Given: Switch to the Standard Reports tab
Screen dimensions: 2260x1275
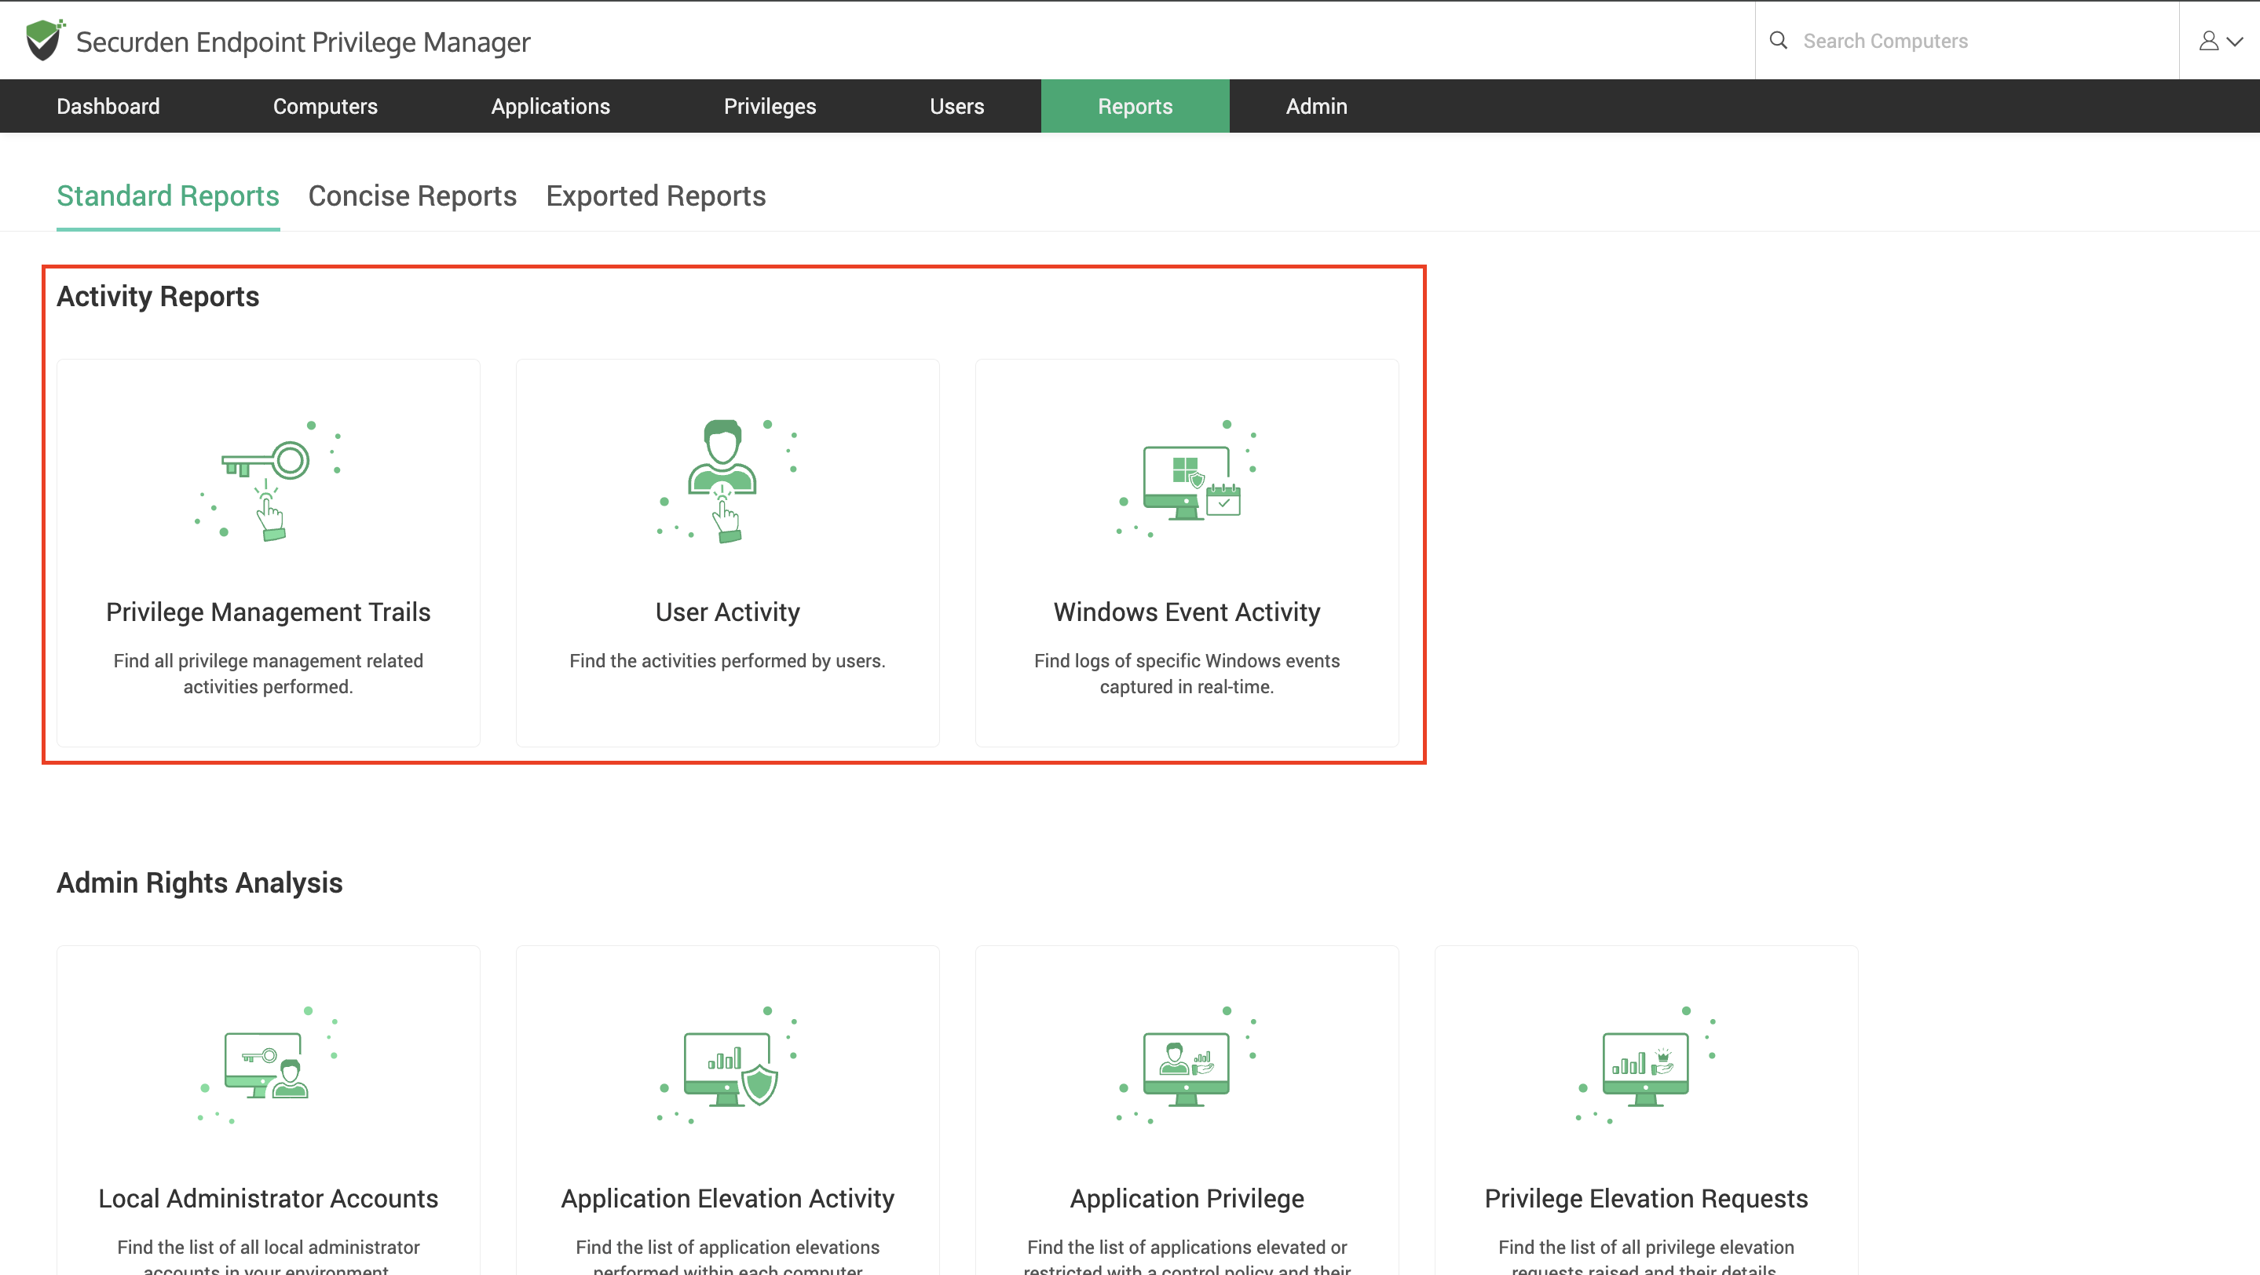Looking at the screenshot, I should pos(169,195).
